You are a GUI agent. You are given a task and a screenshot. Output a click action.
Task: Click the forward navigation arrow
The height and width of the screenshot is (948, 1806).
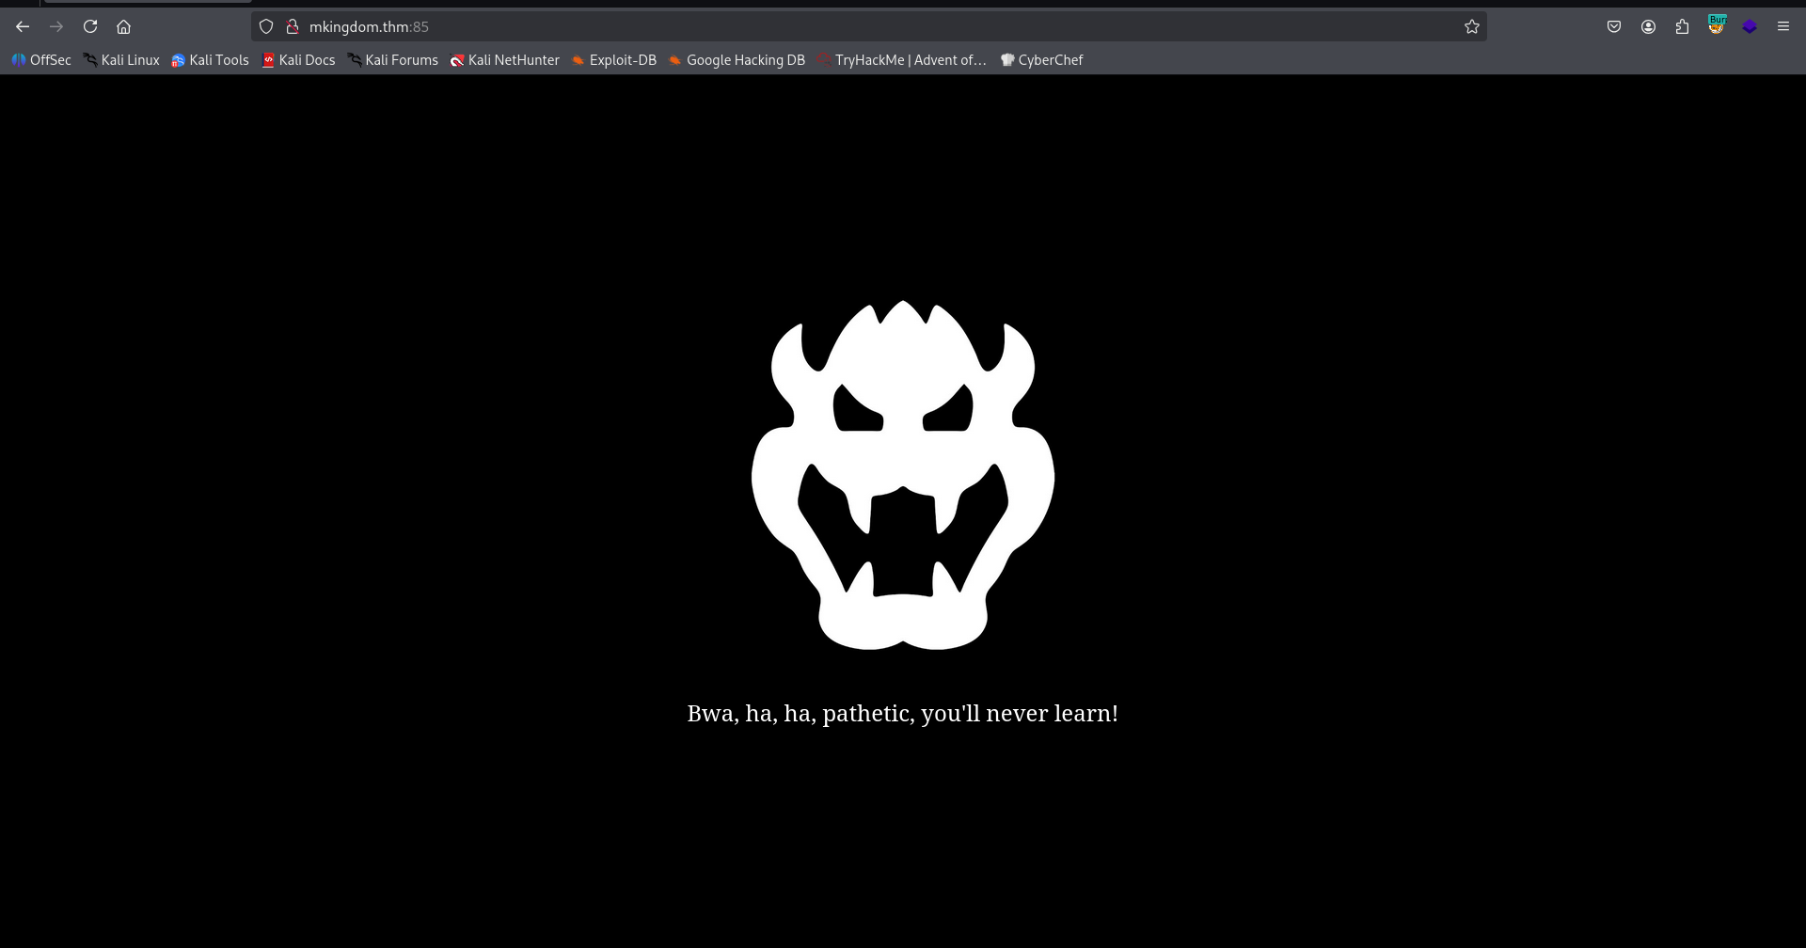(56, 26)
